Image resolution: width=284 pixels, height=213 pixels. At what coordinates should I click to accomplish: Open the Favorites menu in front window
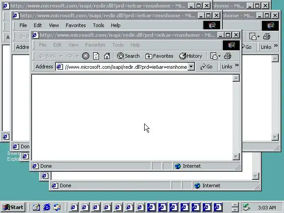[95, 45]
